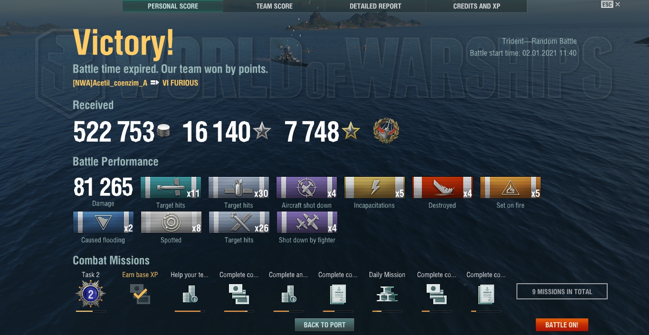Click the Caused flooding ribbon
The height and width of the screenshot is (335, 649).
click(103, 222)
